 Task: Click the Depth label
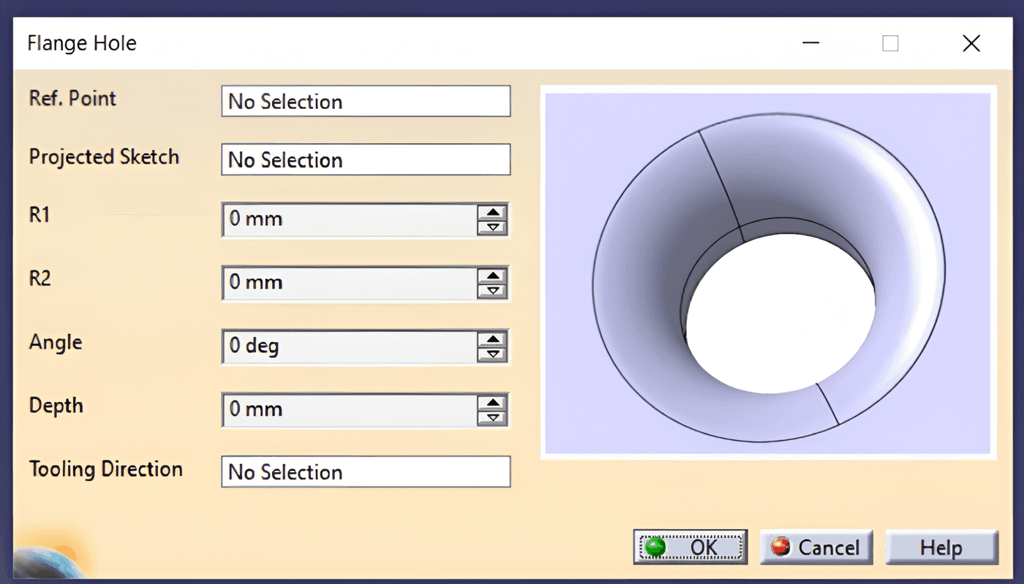coord(56,406)
